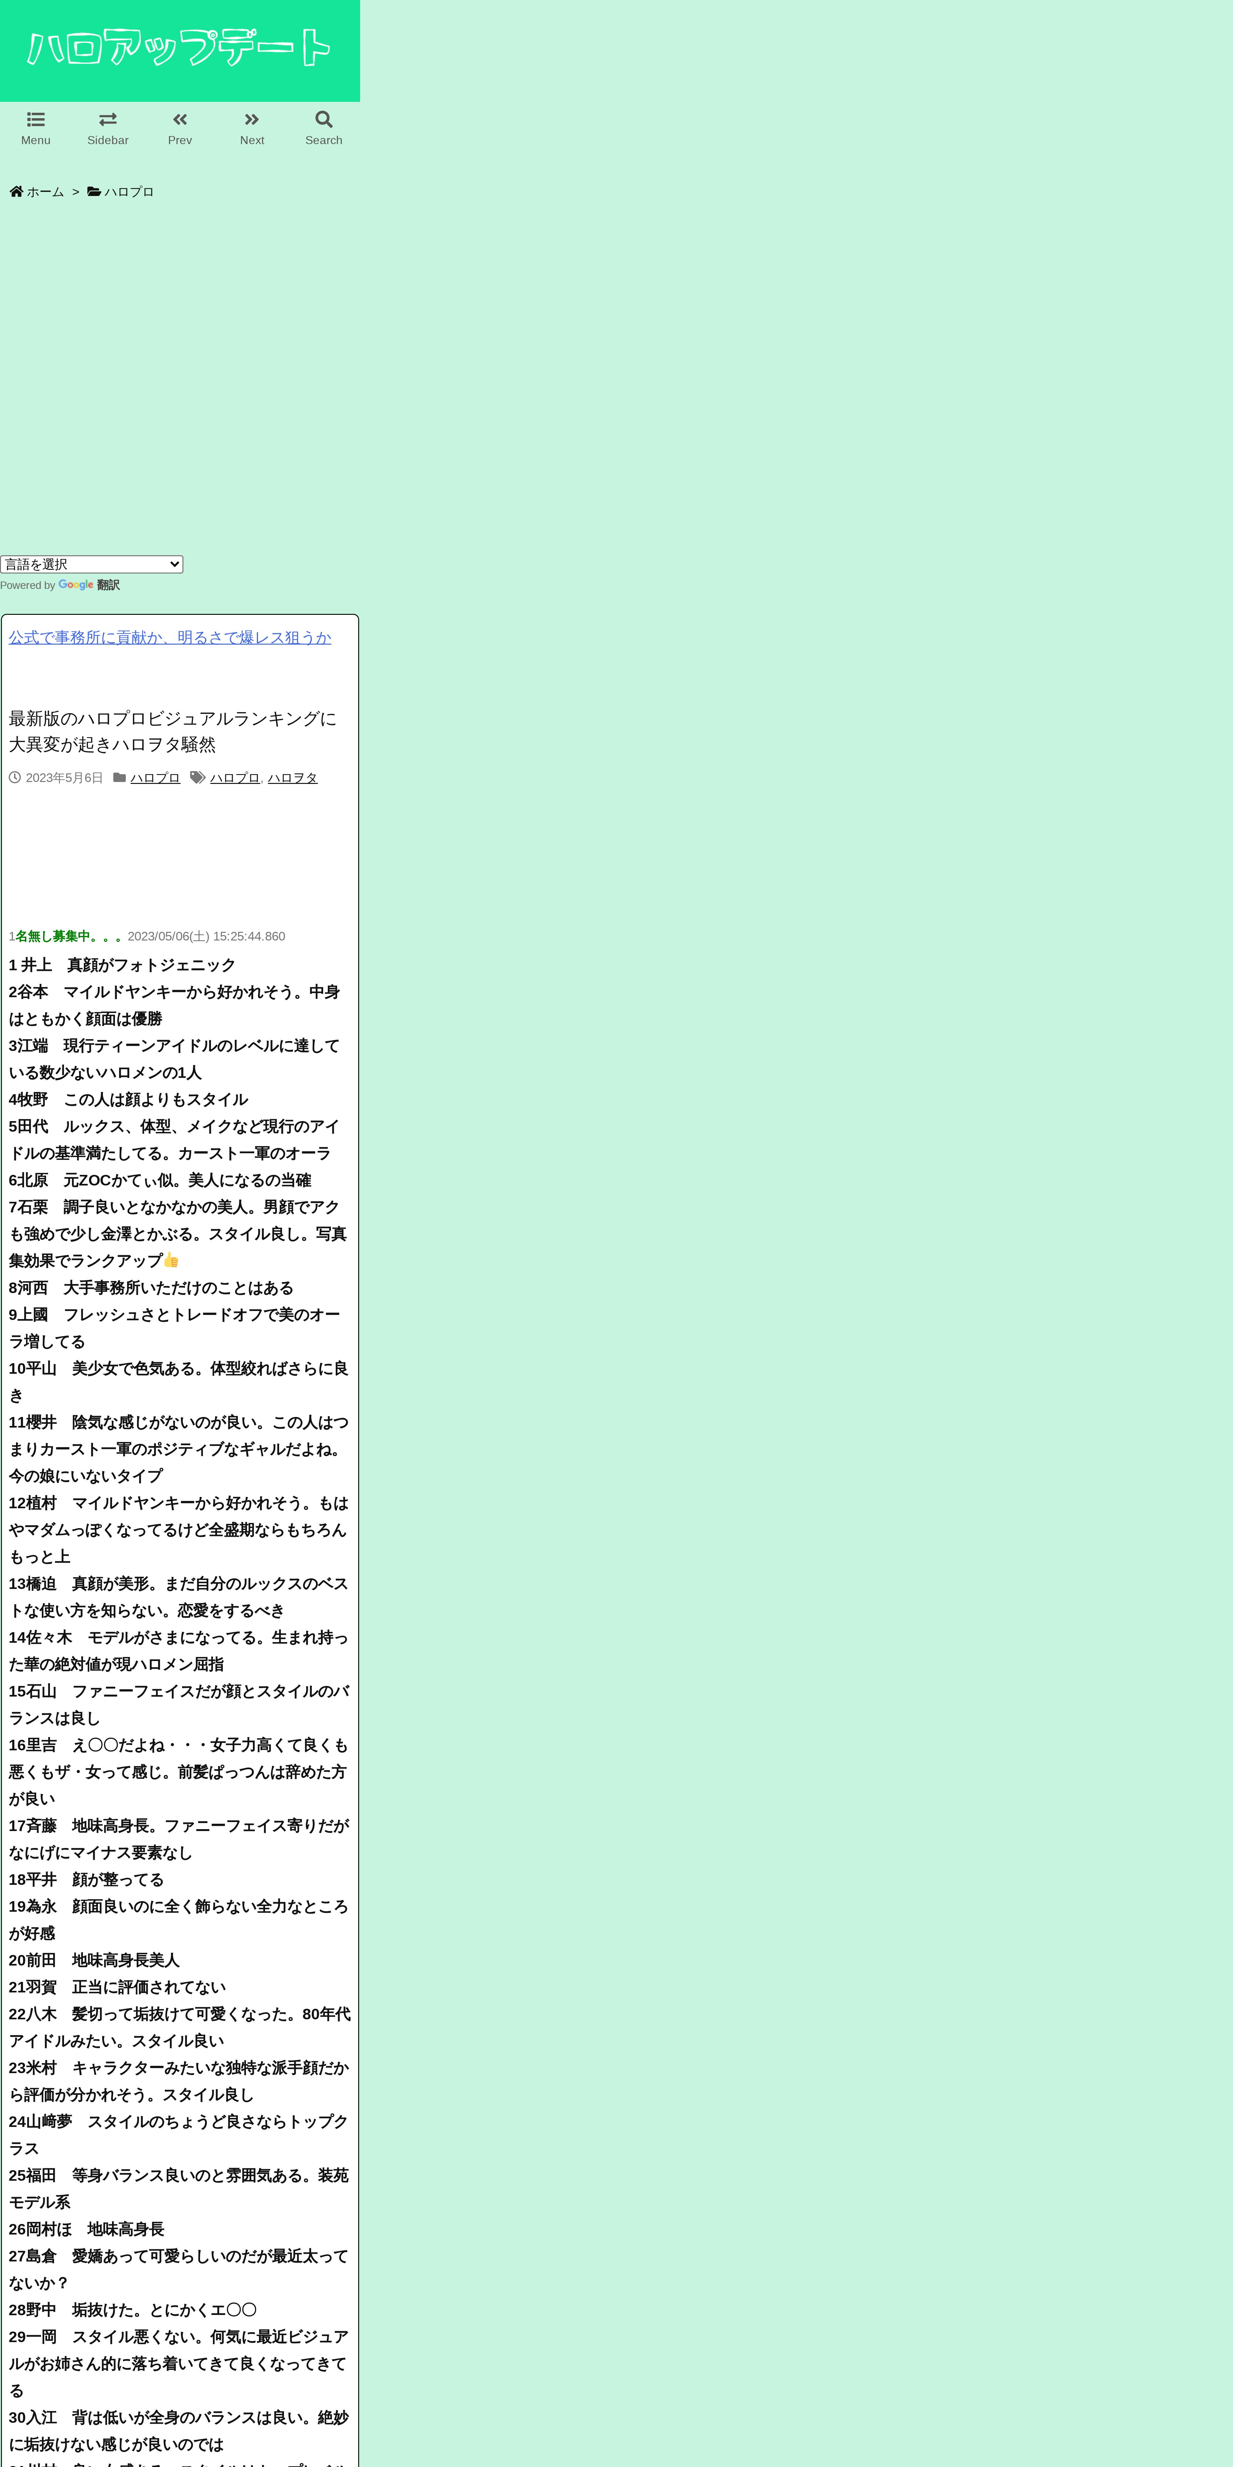Image resolution: width=1233 pixels, height=2467 pixels.
Task: Click the line "18平井 顔が整ってる"
Action: (x=86, y=1880)
